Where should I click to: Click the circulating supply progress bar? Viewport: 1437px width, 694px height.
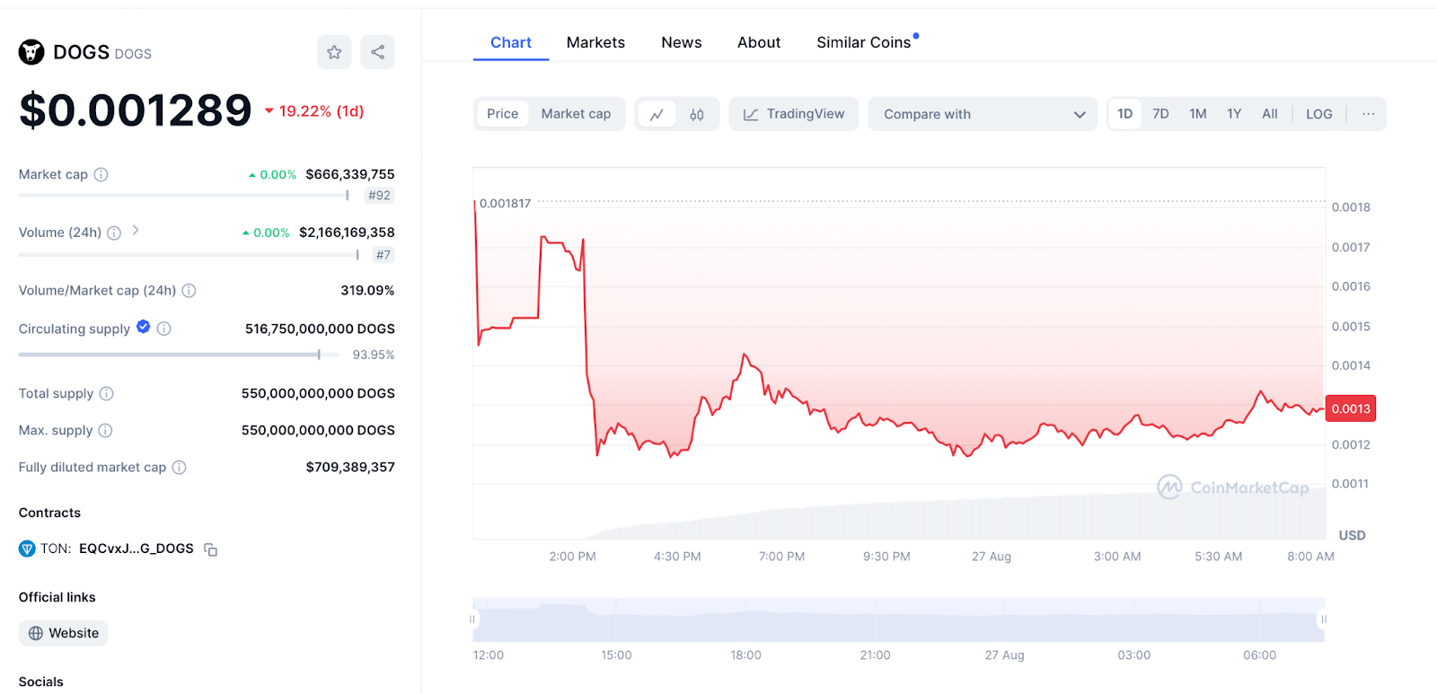179,355
